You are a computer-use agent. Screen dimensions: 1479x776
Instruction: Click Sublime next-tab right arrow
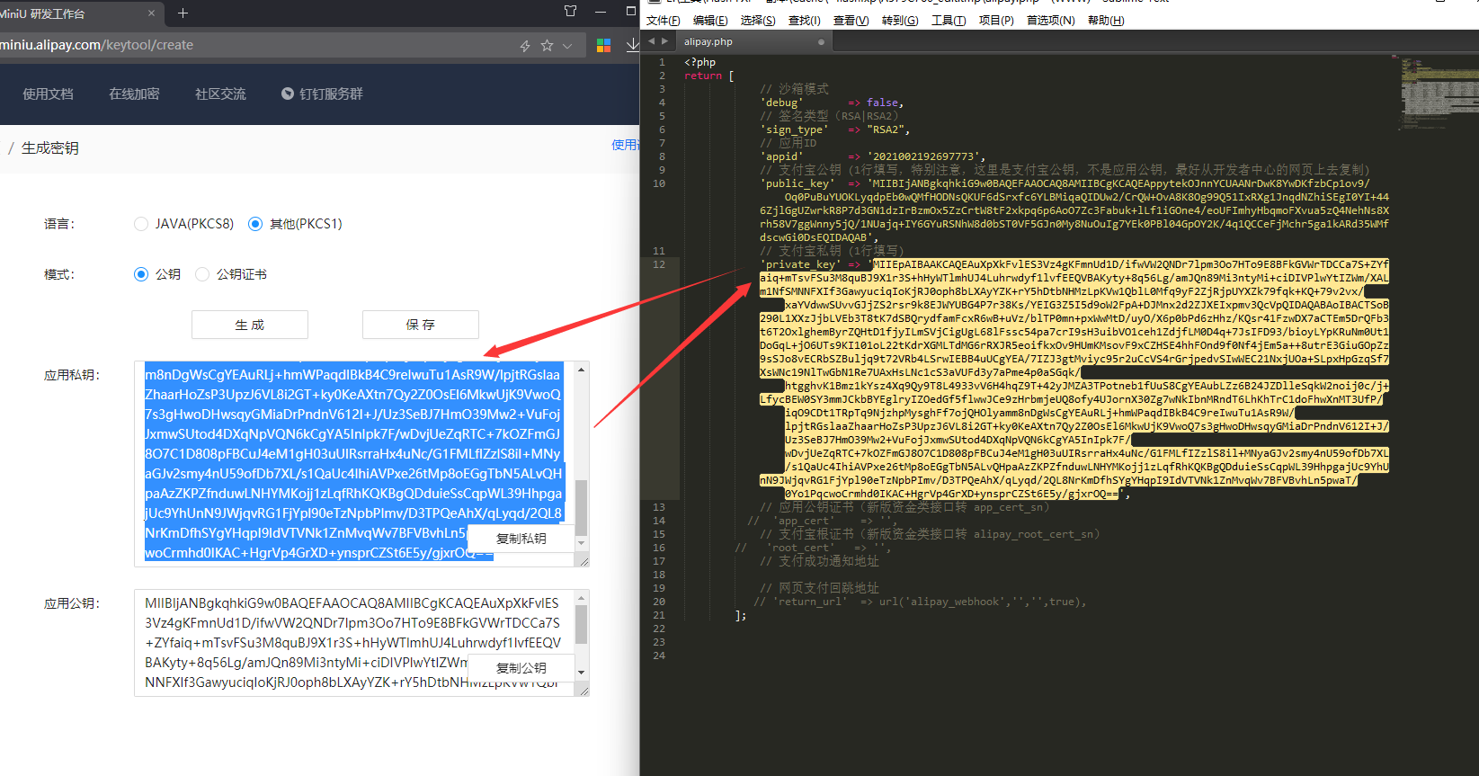click(665, 41)
